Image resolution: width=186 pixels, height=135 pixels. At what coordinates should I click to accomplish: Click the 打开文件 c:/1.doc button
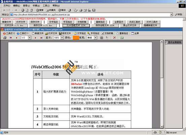click(14, 26)
